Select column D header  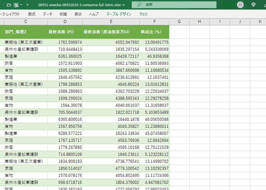[x=65, y=22]
